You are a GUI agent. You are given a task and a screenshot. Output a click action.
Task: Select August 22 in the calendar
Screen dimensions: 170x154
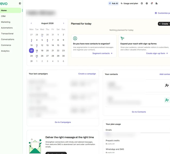[58, 51]
